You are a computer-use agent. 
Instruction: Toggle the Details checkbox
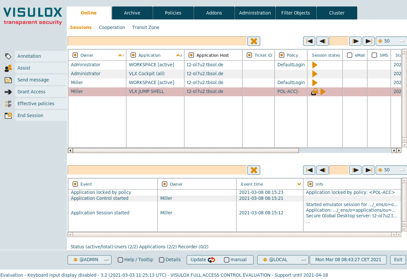[x=162, y=260]
